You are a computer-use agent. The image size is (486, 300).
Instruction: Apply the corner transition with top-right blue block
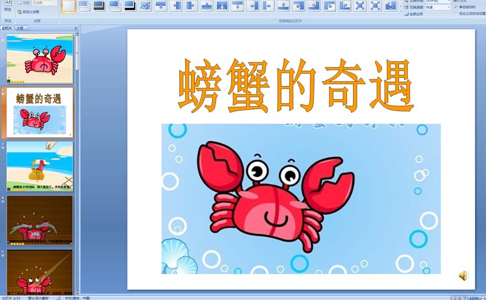pos(299,6)
